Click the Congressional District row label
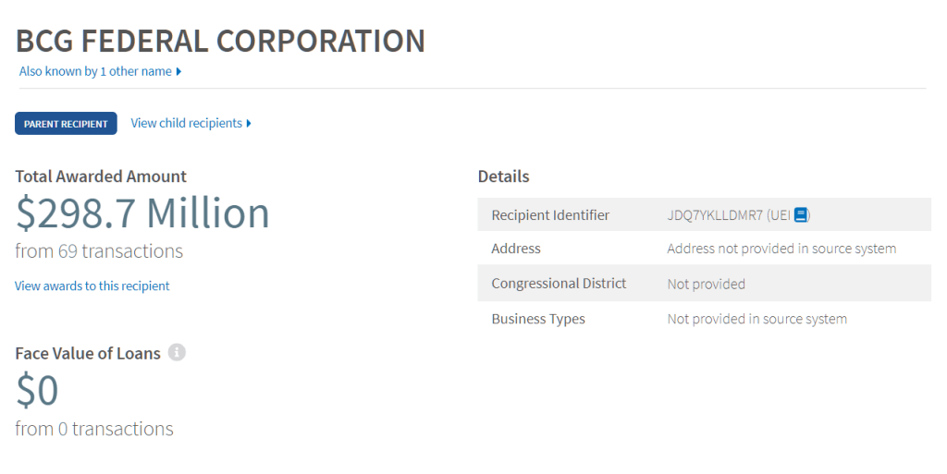This screenshot has height=474, width=947. tap(559, 284)
